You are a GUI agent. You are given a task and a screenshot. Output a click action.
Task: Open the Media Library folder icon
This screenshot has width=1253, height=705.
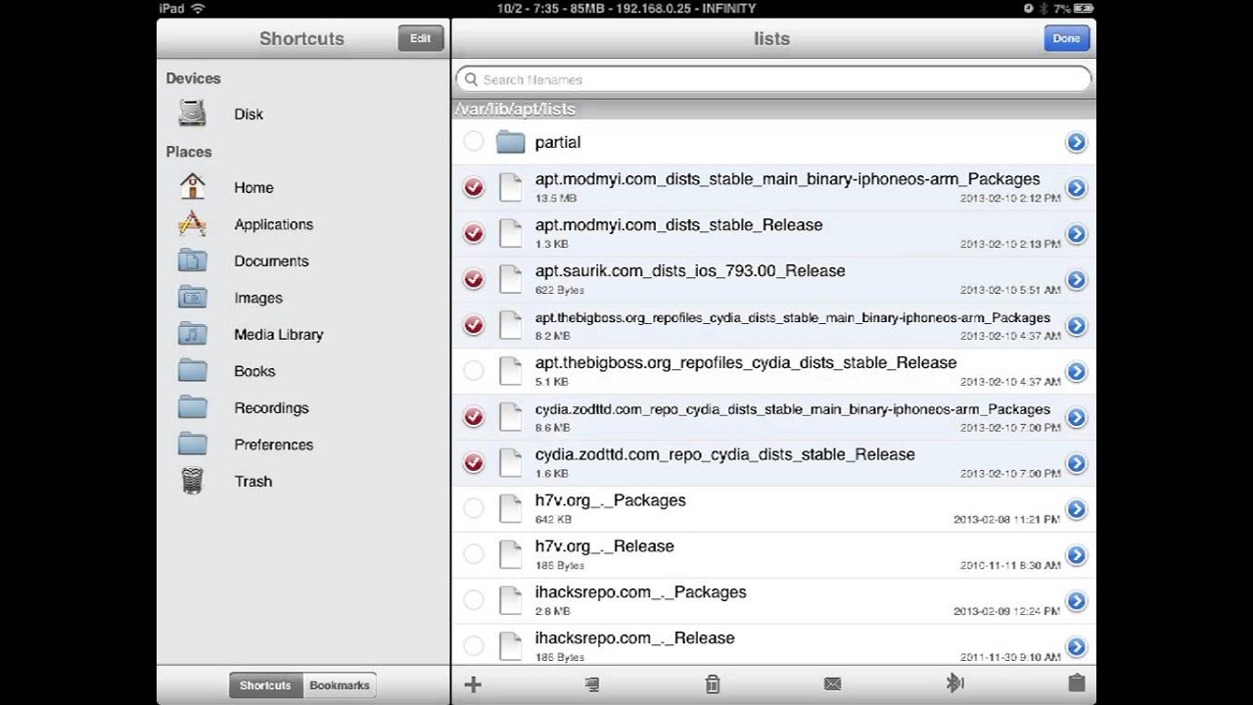[x=193, y=334]
